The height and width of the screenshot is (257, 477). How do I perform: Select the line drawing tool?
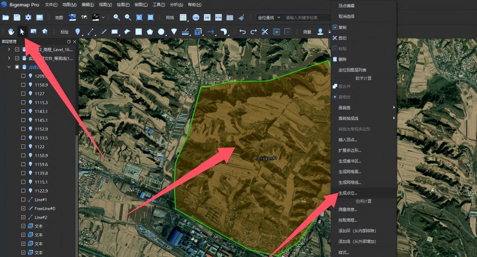[x=90, y=32]
